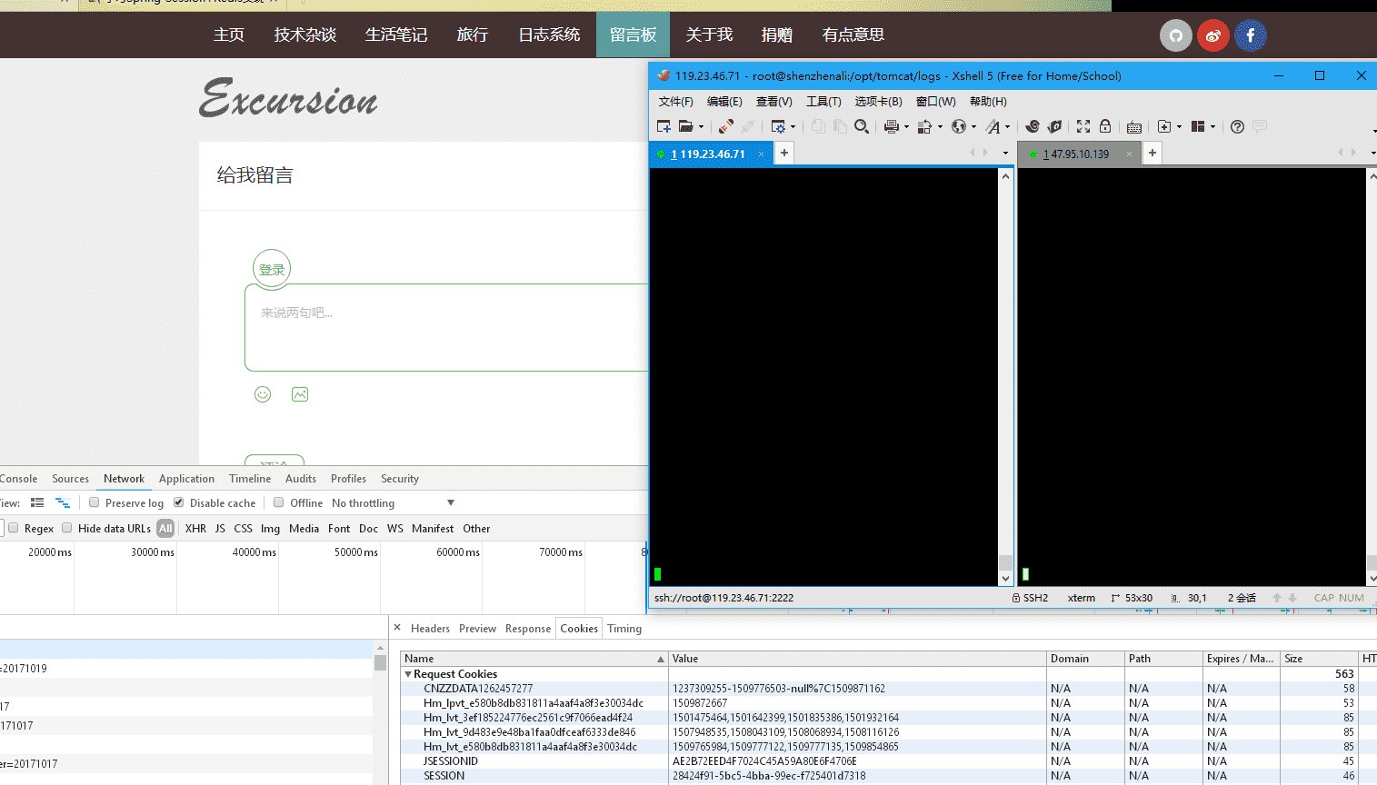Open the Xshell print icon dropdown arrow
Screen dimensions: 1377x785
point(906,127)
